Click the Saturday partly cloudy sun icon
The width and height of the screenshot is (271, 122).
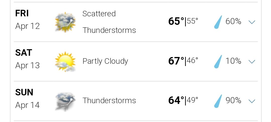[x=65, y=62]
